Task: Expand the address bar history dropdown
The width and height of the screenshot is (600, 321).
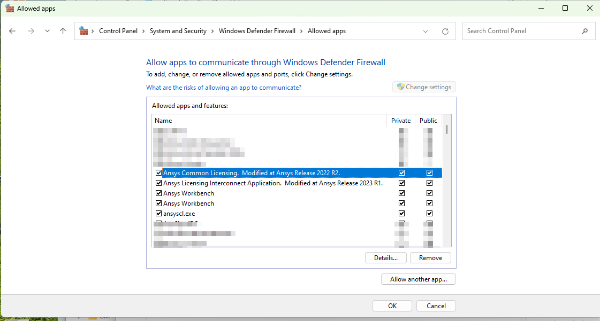Action: (426, 32)
